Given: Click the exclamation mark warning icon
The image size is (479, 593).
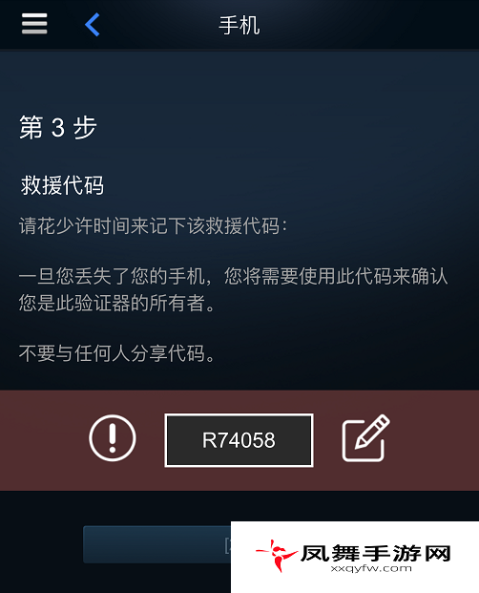Looking at the screenshot, I should coord(113,438).
